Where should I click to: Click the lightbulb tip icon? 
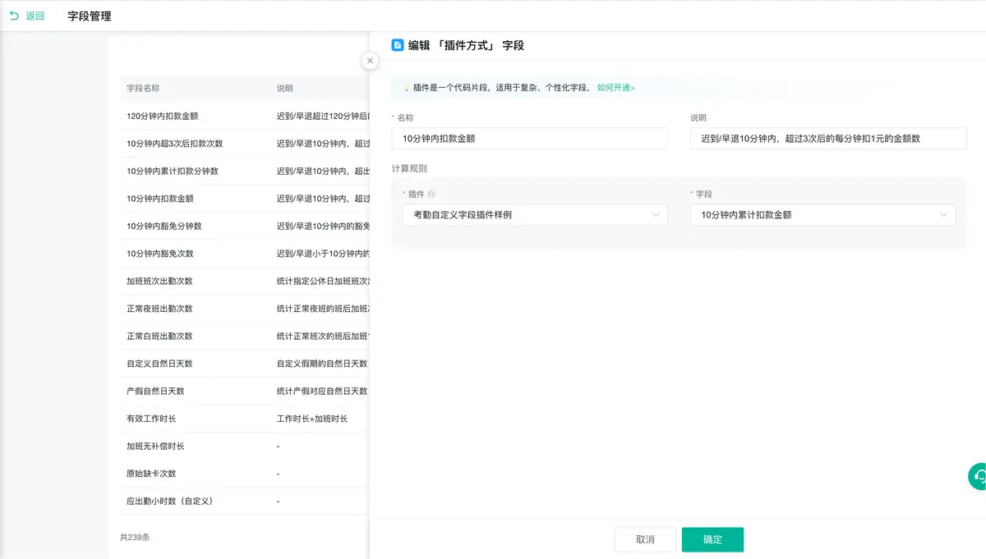tap(406, 88)
